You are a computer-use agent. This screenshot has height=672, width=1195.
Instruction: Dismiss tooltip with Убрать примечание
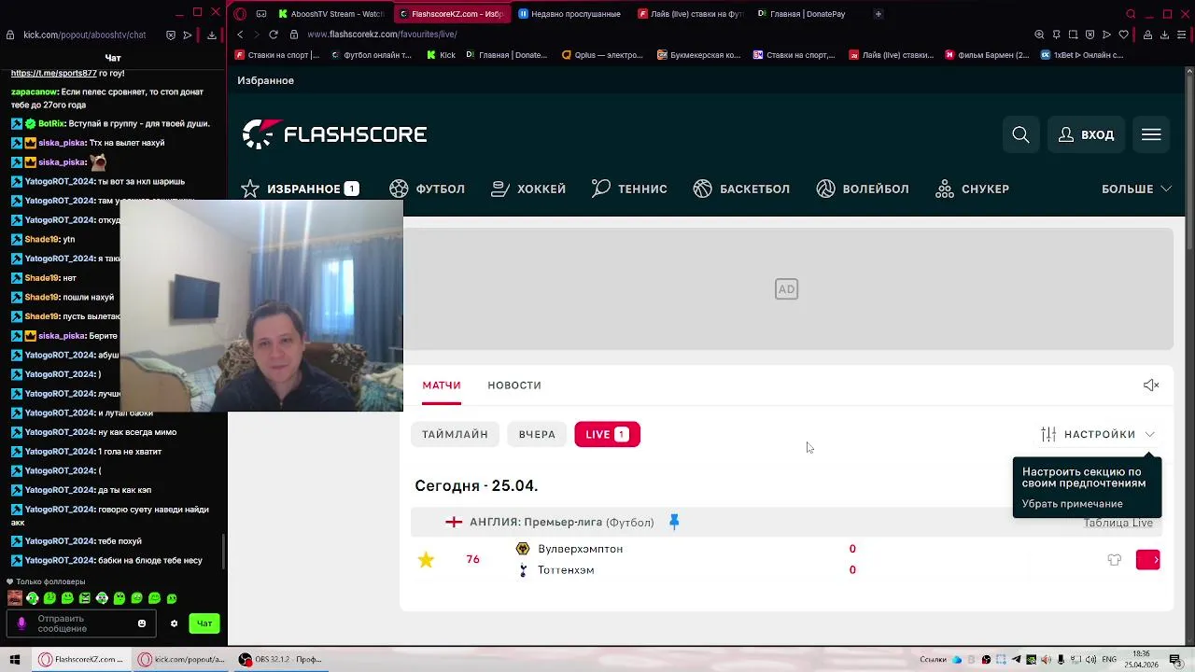coord(1072,504)
